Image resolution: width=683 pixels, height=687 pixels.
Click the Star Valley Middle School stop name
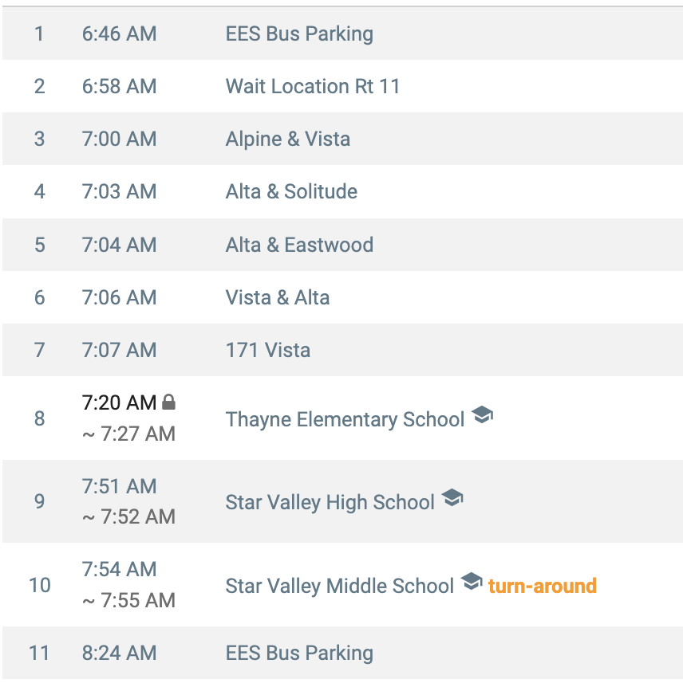[340, 586]
